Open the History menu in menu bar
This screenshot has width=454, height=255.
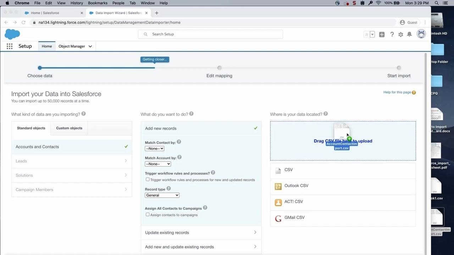tap(77, 3)
